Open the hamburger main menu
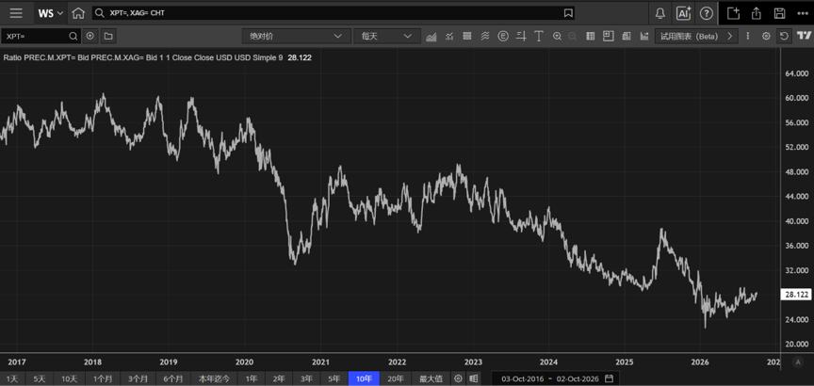The width and height of the screenshot is (814, 386). [16, 13]
